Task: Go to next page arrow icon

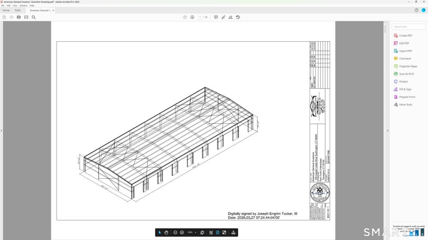Action: tap(192, 17)
